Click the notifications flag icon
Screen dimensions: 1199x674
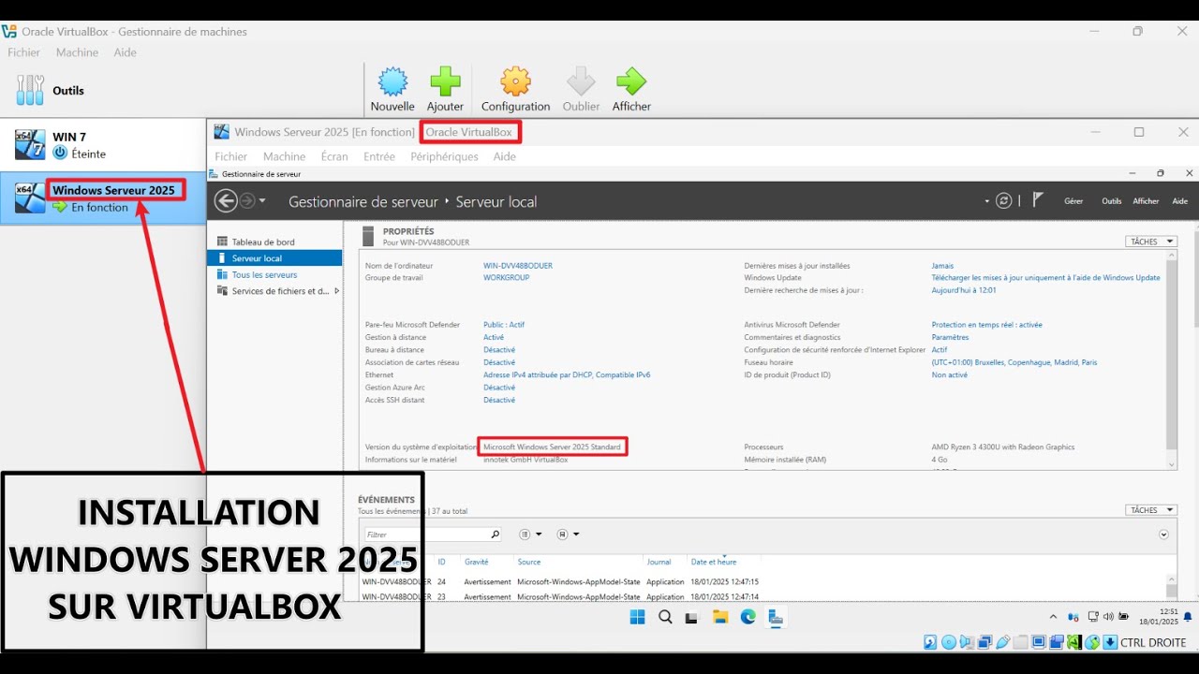pos(1038,200)
